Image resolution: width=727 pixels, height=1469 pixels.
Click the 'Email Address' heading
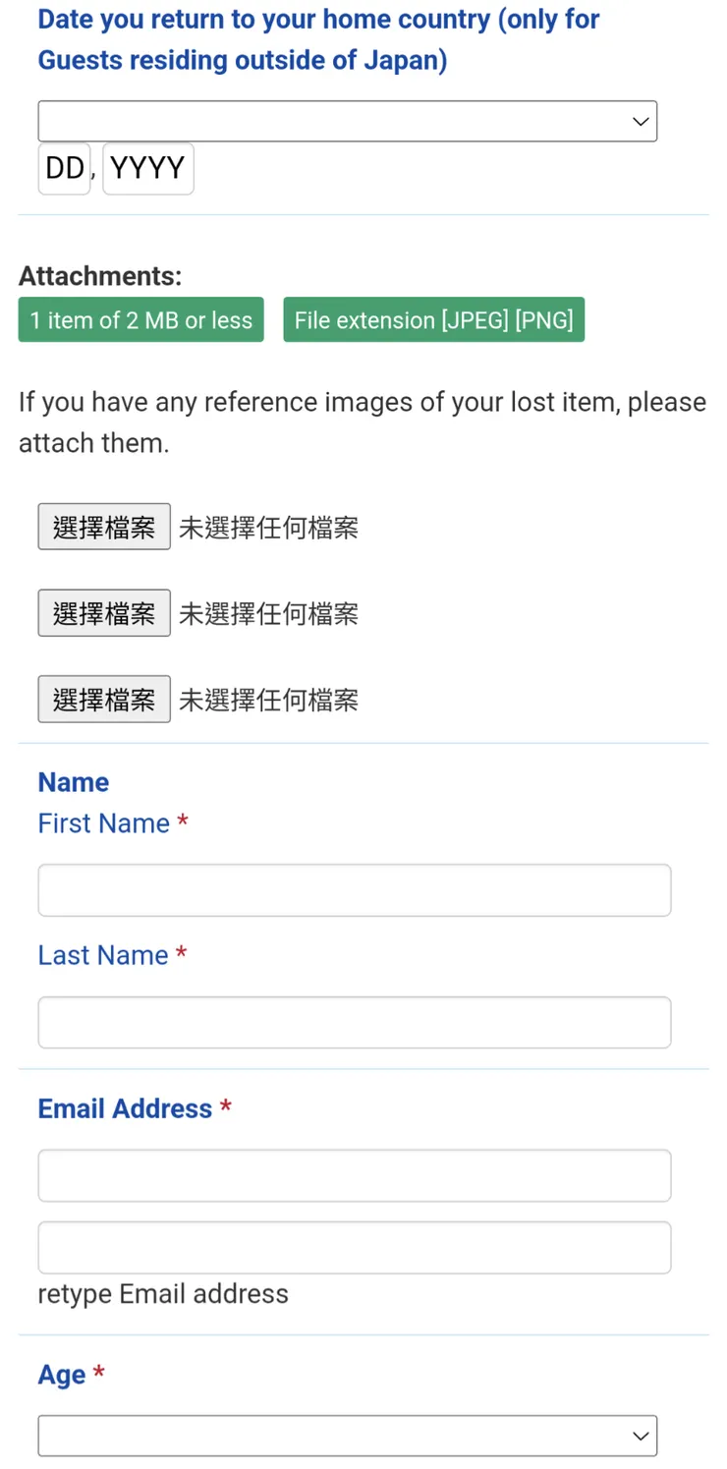point(126,1107)
